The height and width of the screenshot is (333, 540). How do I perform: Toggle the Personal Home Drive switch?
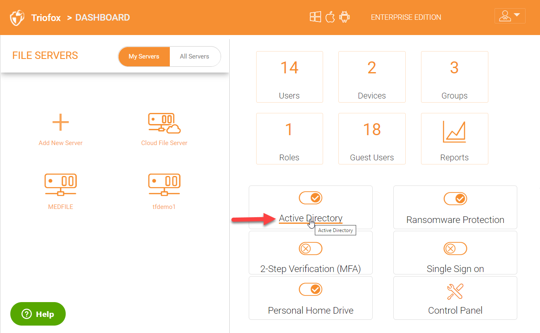click(x=311, y=289)
